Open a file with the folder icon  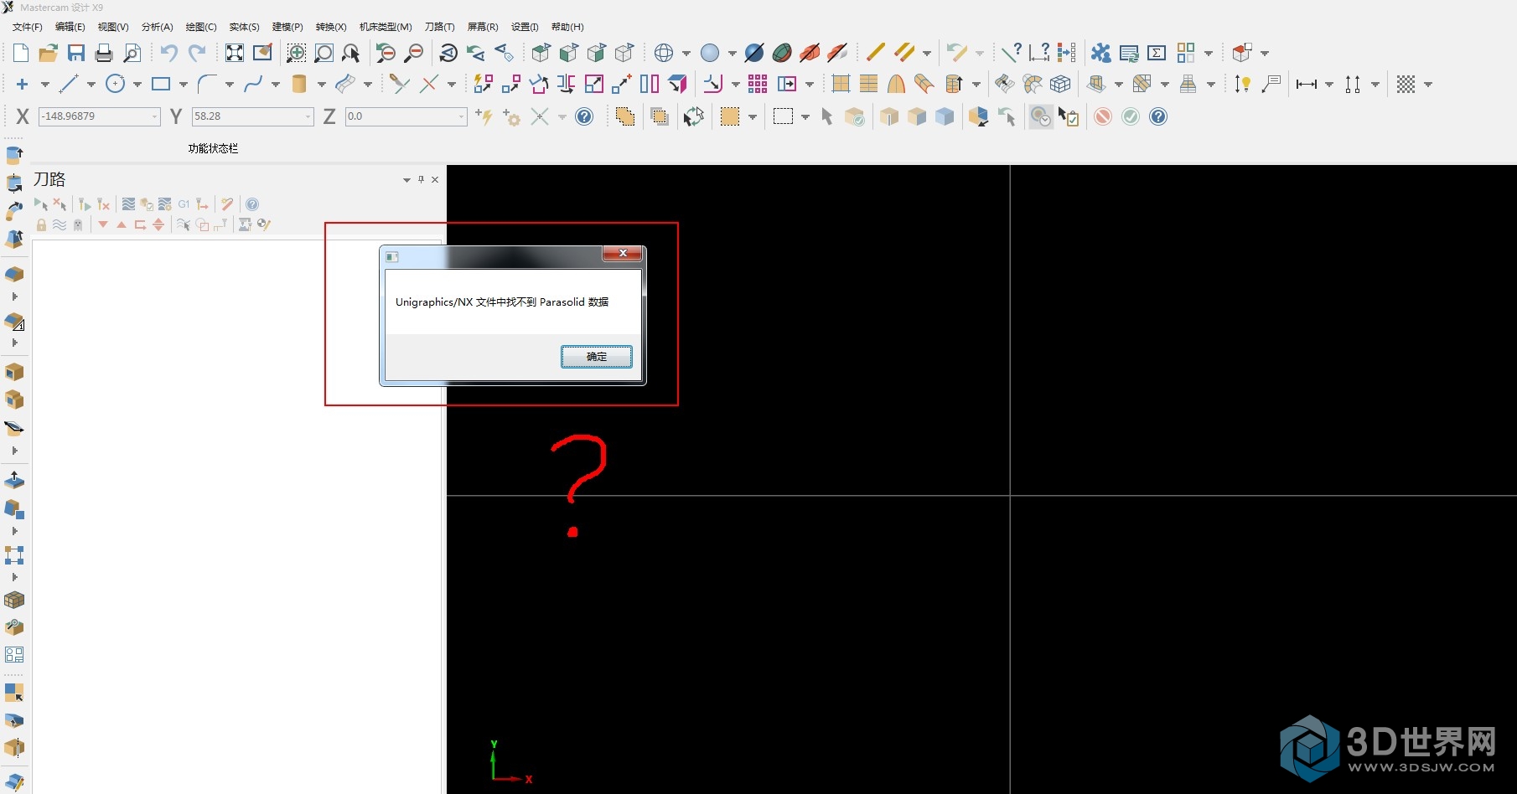49,53
